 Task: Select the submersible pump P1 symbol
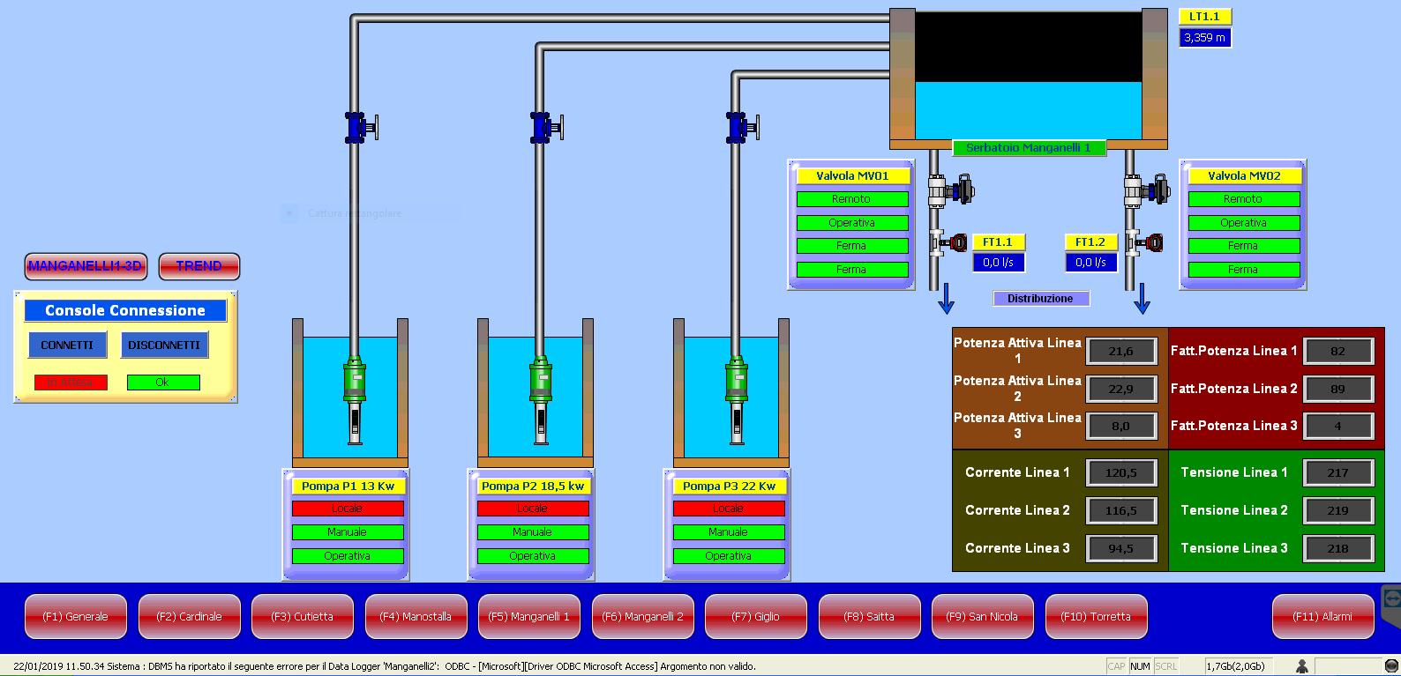point(355,399)
